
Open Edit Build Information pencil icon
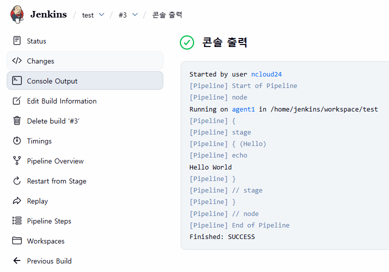tap(17, 101)
